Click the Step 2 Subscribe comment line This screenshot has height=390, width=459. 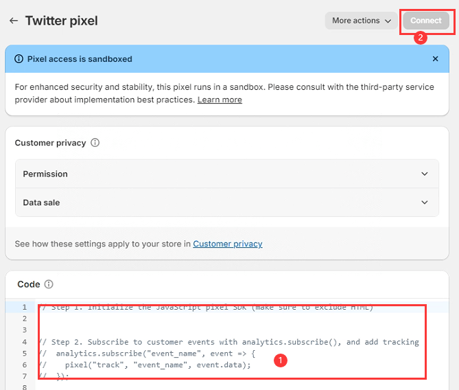(x=229, y=342)
